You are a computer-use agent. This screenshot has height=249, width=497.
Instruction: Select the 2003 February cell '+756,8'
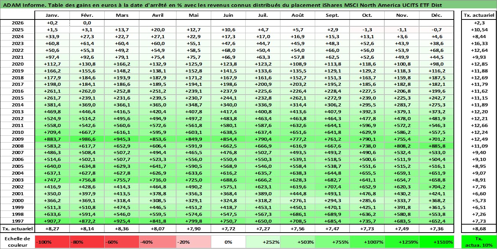pos(87,180)
